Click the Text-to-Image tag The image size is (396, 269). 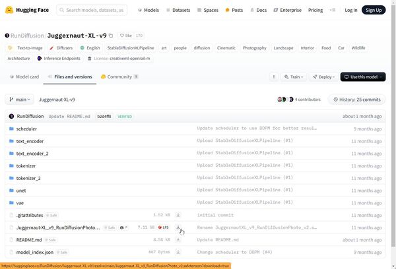click(x=25, y=48)
